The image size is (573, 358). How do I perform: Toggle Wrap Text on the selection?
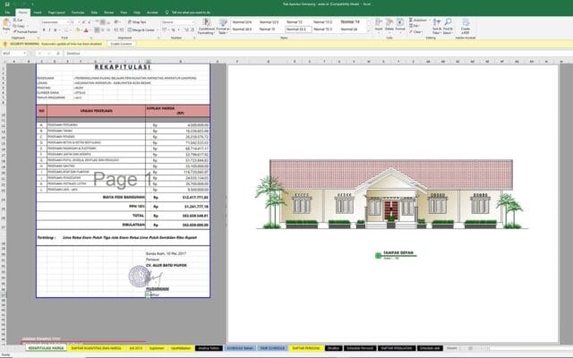137,20
